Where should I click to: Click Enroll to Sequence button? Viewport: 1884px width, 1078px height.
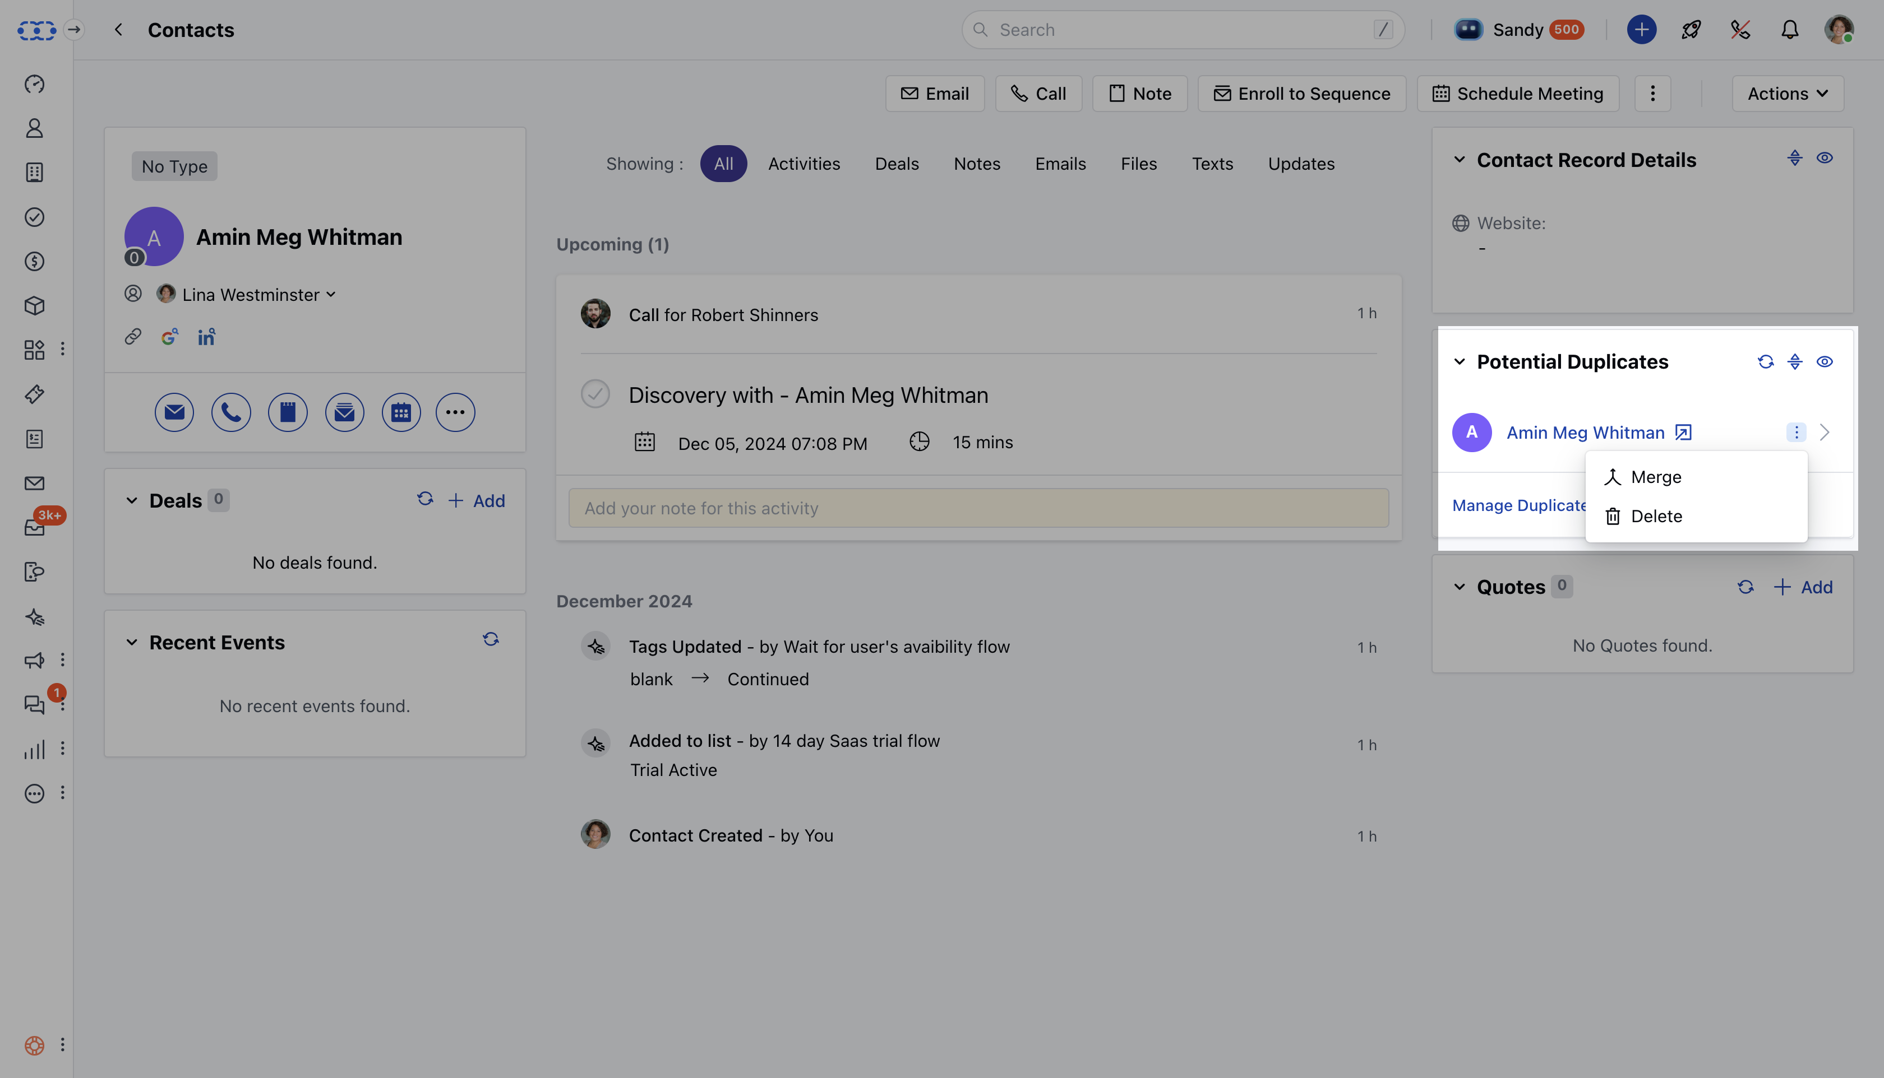1301,94
